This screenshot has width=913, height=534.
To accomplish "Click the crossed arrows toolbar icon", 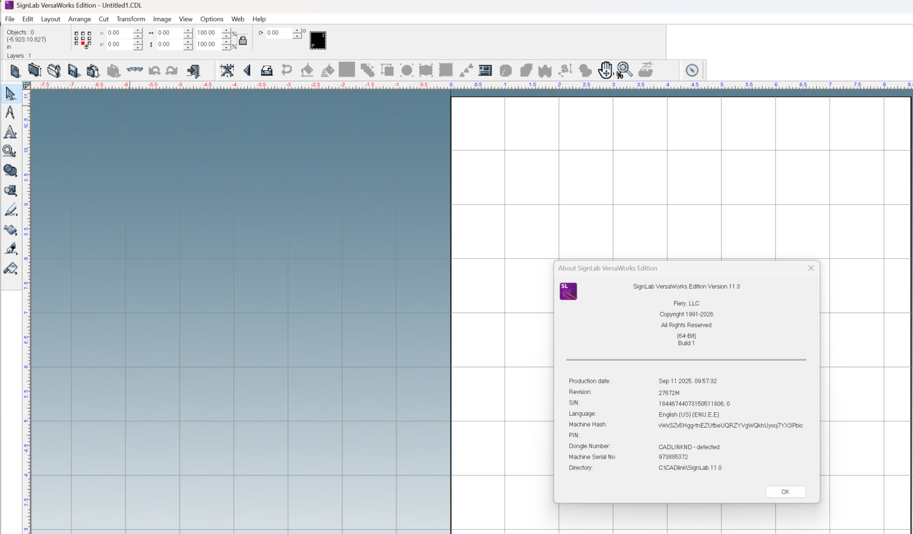I will tap(227, 71).
